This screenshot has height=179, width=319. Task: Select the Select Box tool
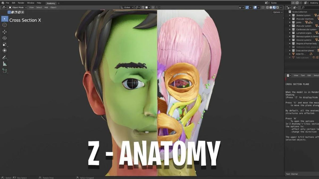point(5,19)
